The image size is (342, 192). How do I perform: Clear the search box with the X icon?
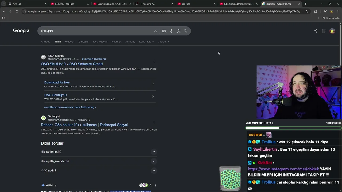point(156,31)
